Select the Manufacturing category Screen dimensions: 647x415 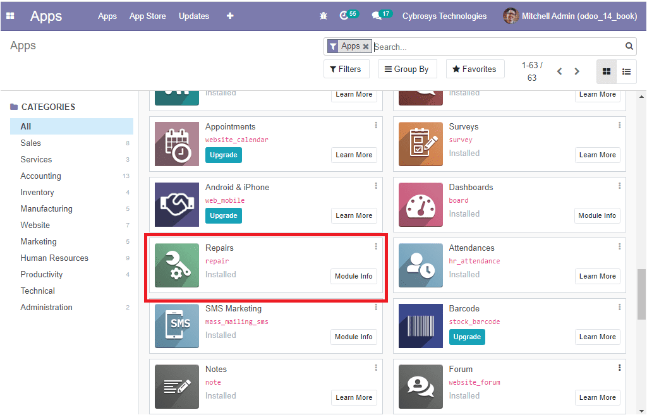tap(72, 208)
